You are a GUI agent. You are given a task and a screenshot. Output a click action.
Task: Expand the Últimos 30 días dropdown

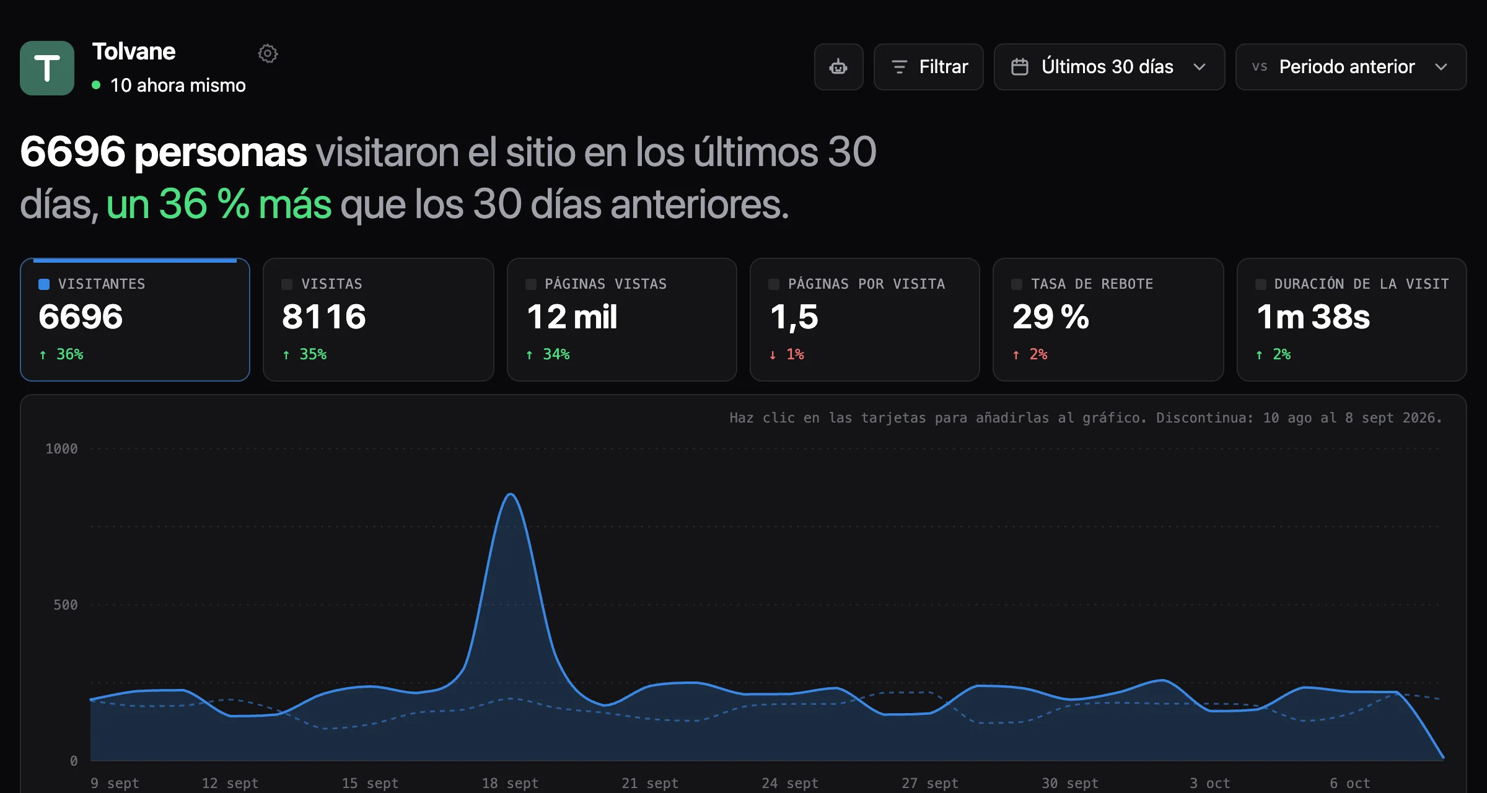pos(1109,67)
